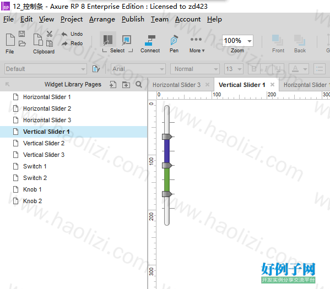Click the Save floppy disk icon
This screenshot has height=289, width=330.
point(21,34)
